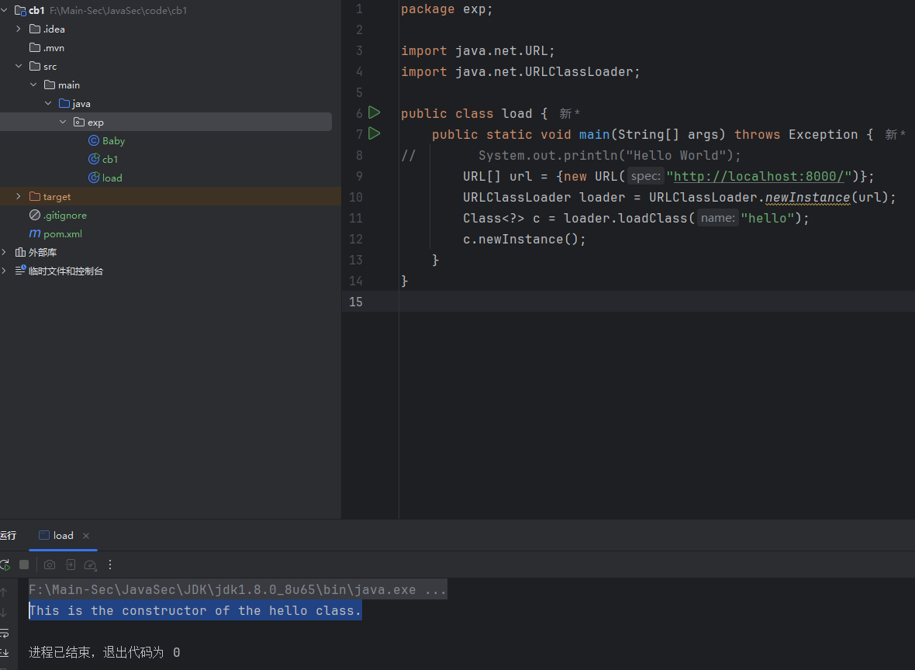Image resolution: width=915 pixels, height=670 pixels.
Task: Click line number 15 in the gutter
Action: coord(355,302)
